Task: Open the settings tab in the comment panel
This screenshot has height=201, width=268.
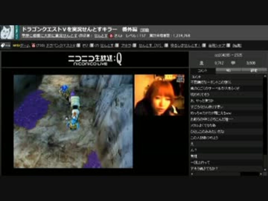Action: [254, 70]
